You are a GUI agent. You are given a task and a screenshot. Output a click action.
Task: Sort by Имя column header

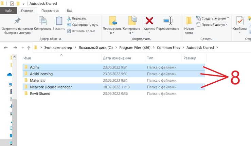[27, 58]
